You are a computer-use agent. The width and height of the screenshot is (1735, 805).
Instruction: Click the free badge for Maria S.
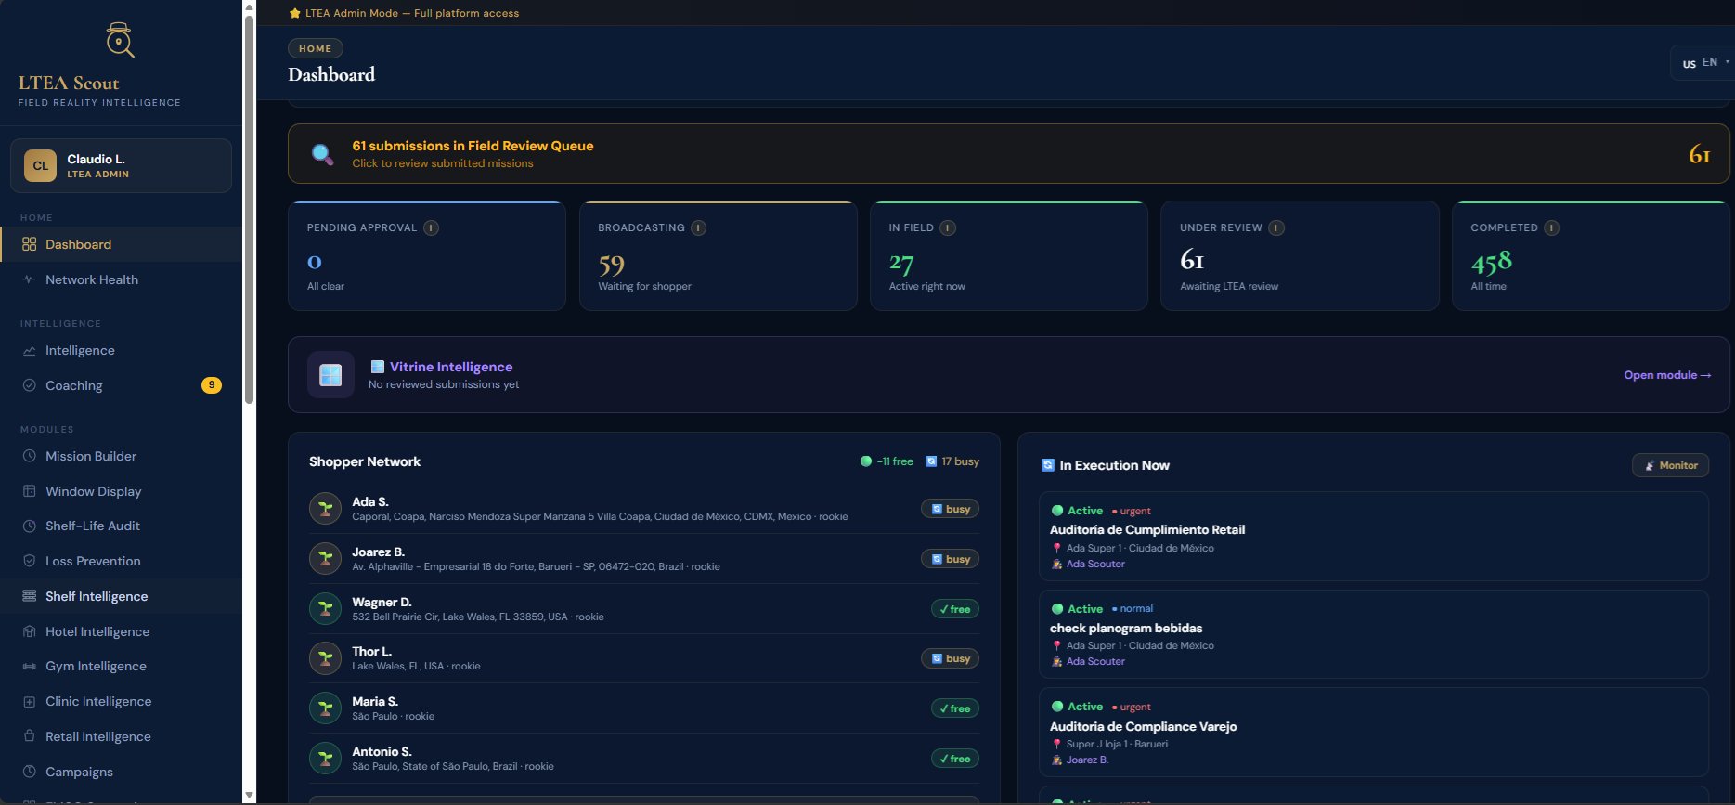(954, 708)
